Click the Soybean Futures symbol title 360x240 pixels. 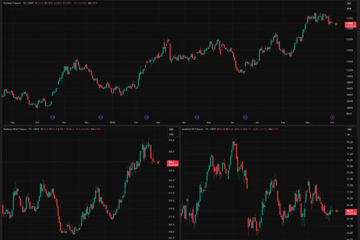[x=13, y=3]
